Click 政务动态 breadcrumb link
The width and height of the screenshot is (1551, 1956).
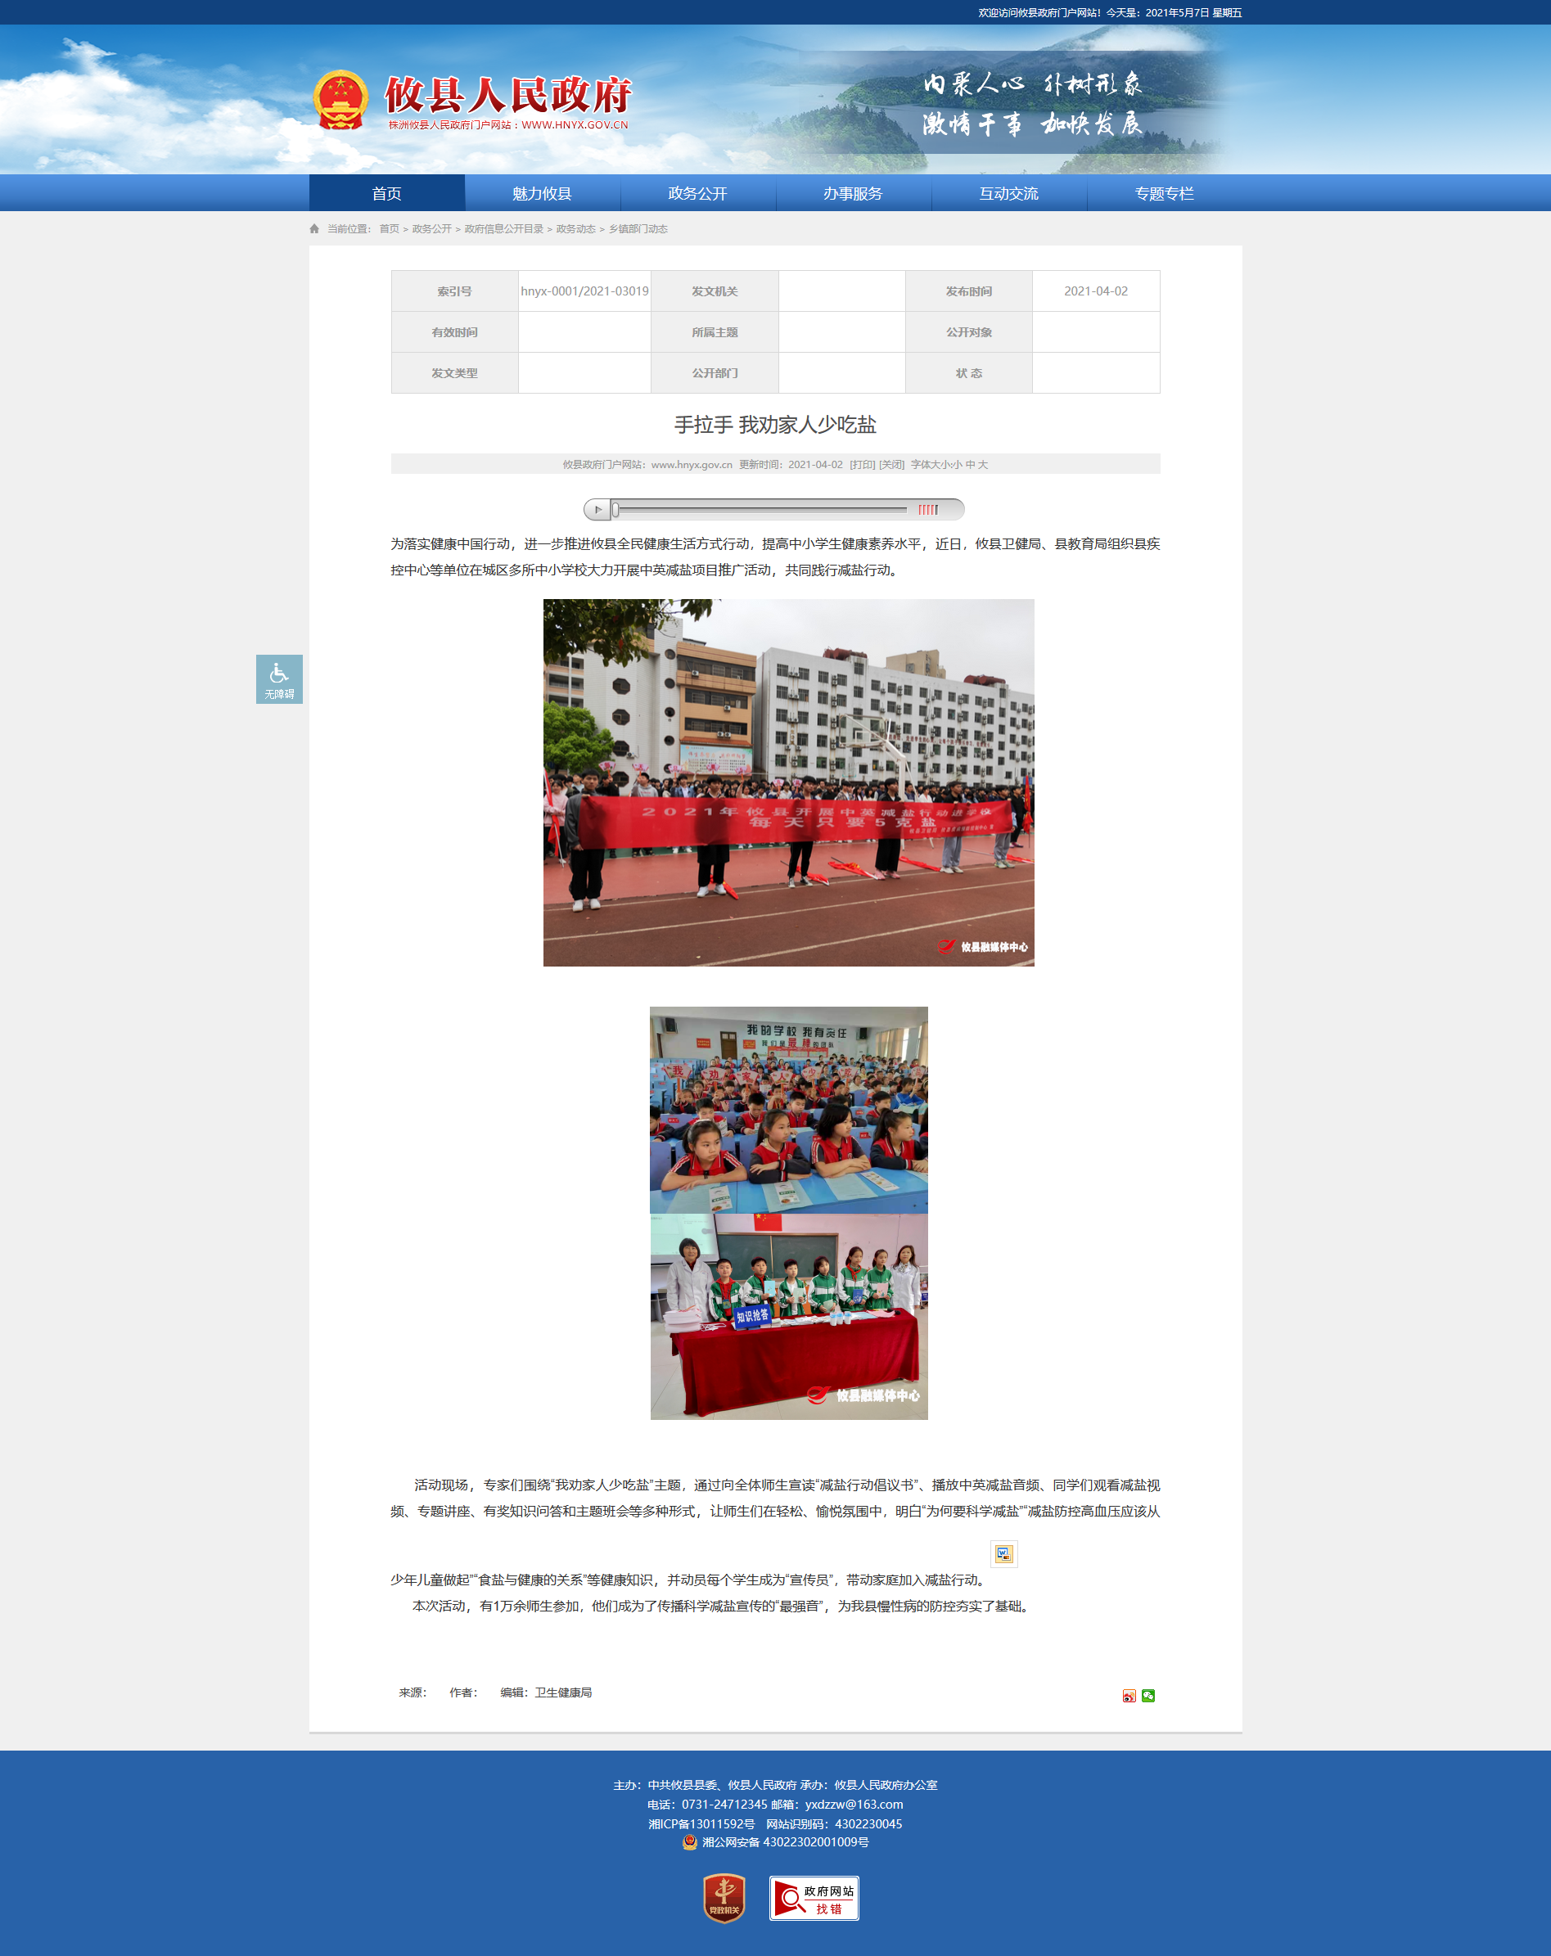coord(575,228)
